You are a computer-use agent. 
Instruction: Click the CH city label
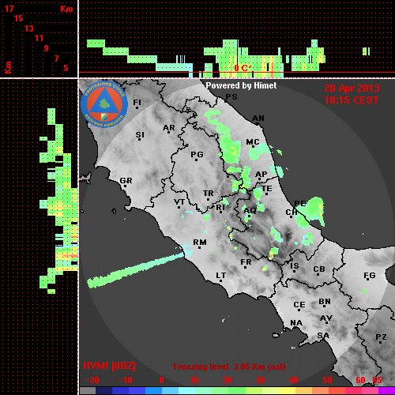point(292,213)
